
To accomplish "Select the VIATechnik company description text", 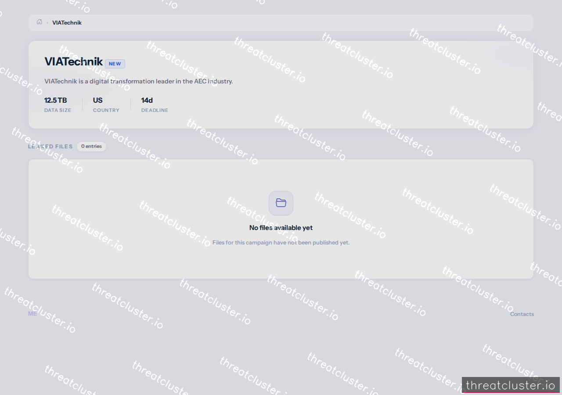I will click(x=139, y=81).
